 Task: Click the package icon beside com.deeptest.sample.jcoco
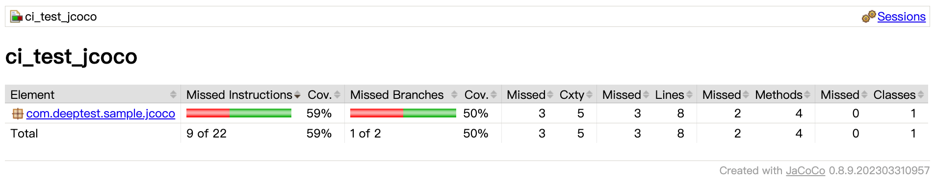18,114
